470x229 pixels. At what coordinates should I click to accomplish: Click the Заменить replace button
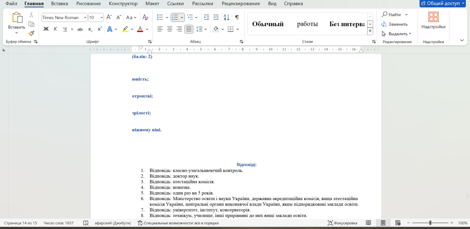tap(394, 24)
